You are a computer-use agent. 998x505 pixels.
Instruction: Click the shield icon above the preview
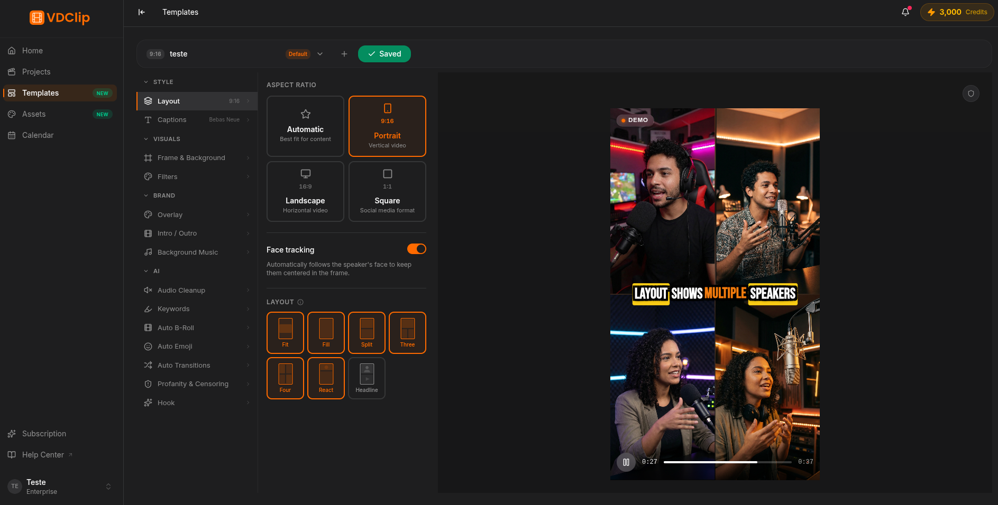pos(971,93)
